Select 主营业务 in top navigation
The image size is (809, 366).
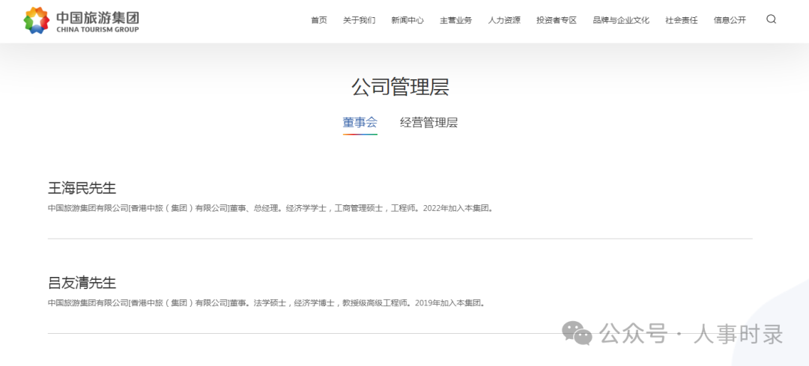coord(456,21)
